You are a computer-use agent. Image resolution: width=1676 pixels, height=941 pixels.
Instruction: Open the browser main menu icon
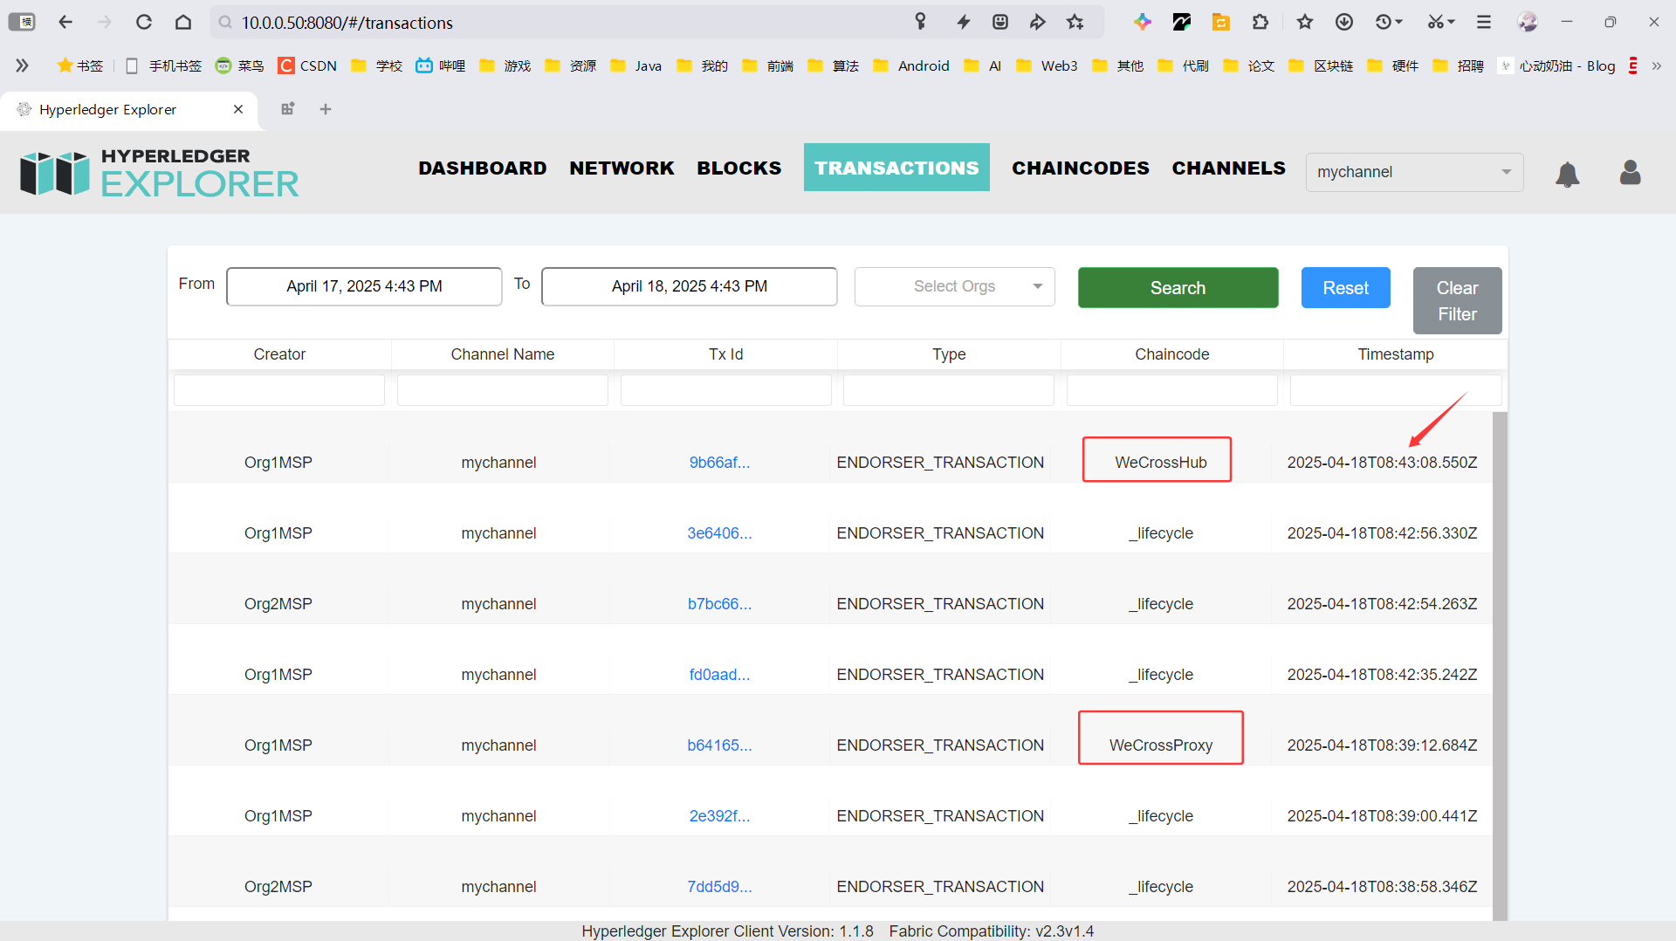click(x=1484, y=22)
